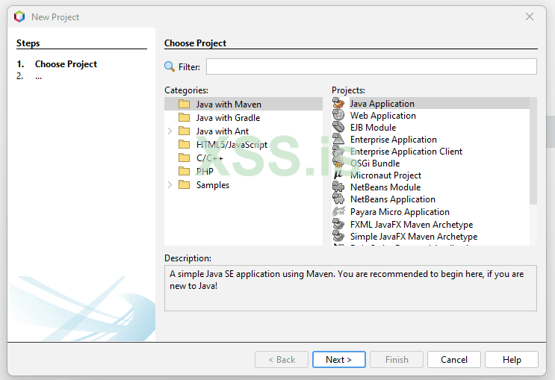Click the C/C++ folder icon
Viewport: 555px width, 380px height.
(184, 158)
